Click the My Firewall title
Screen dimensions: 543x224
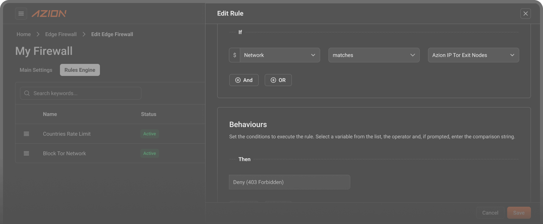point(44,51)
